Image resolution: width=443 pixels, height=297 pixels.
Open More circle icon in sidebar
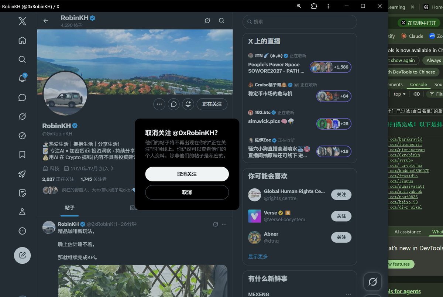[22, 231]
